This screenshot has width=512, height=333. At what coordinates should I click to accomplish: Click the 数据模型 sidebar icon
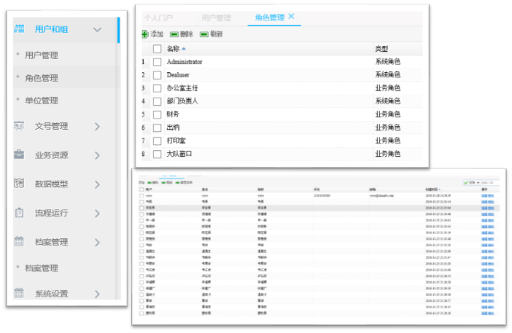click(19, 184)
